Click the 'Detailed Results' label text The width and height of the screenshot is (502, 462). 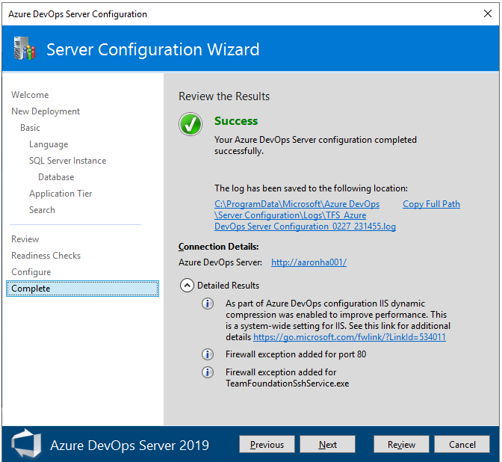click(228, 285)
